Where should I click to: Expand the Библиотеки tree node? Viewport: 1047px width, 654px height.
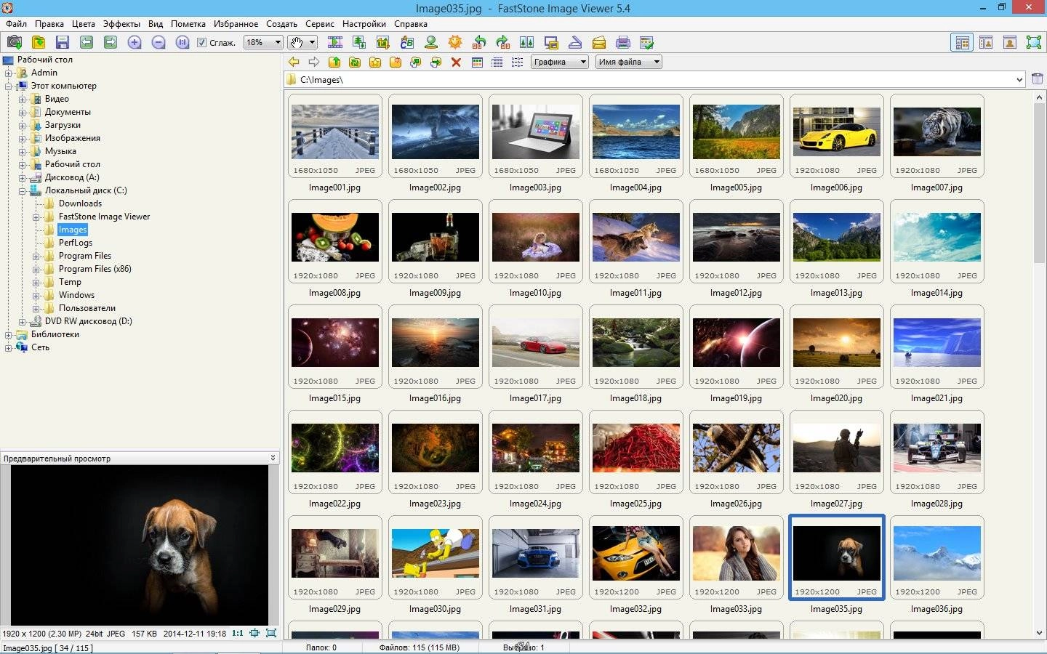click(9, 334)
